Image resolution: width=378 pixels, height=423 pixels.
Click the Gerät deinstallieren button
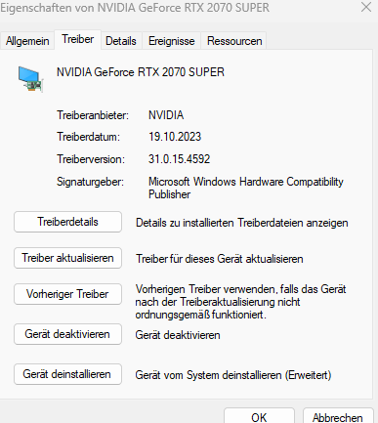pyautogui.click(x=67, y=374)
